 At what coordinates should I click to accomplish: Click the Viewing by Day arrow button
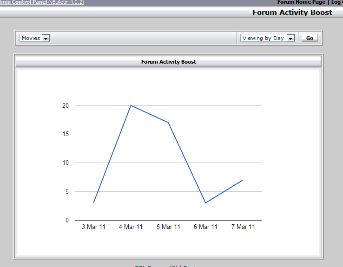(291, 38)
